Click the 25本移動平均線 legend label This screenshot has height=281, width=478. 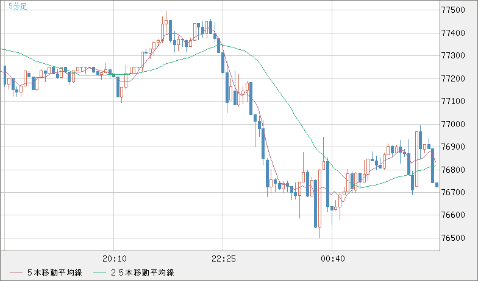coord(143,272)
